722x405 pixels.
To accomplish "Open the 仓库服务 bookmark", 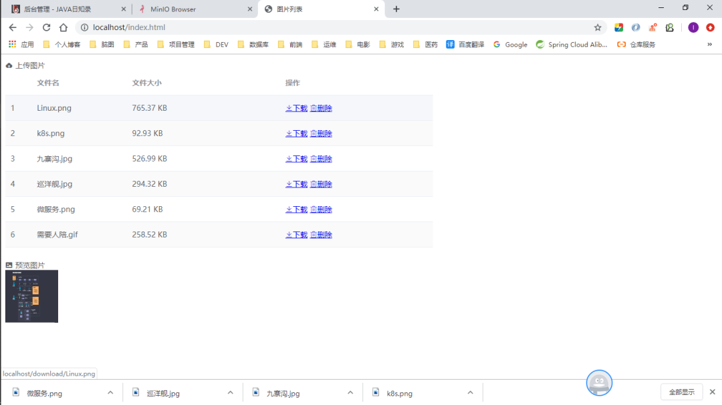I will tap(636, 45).
